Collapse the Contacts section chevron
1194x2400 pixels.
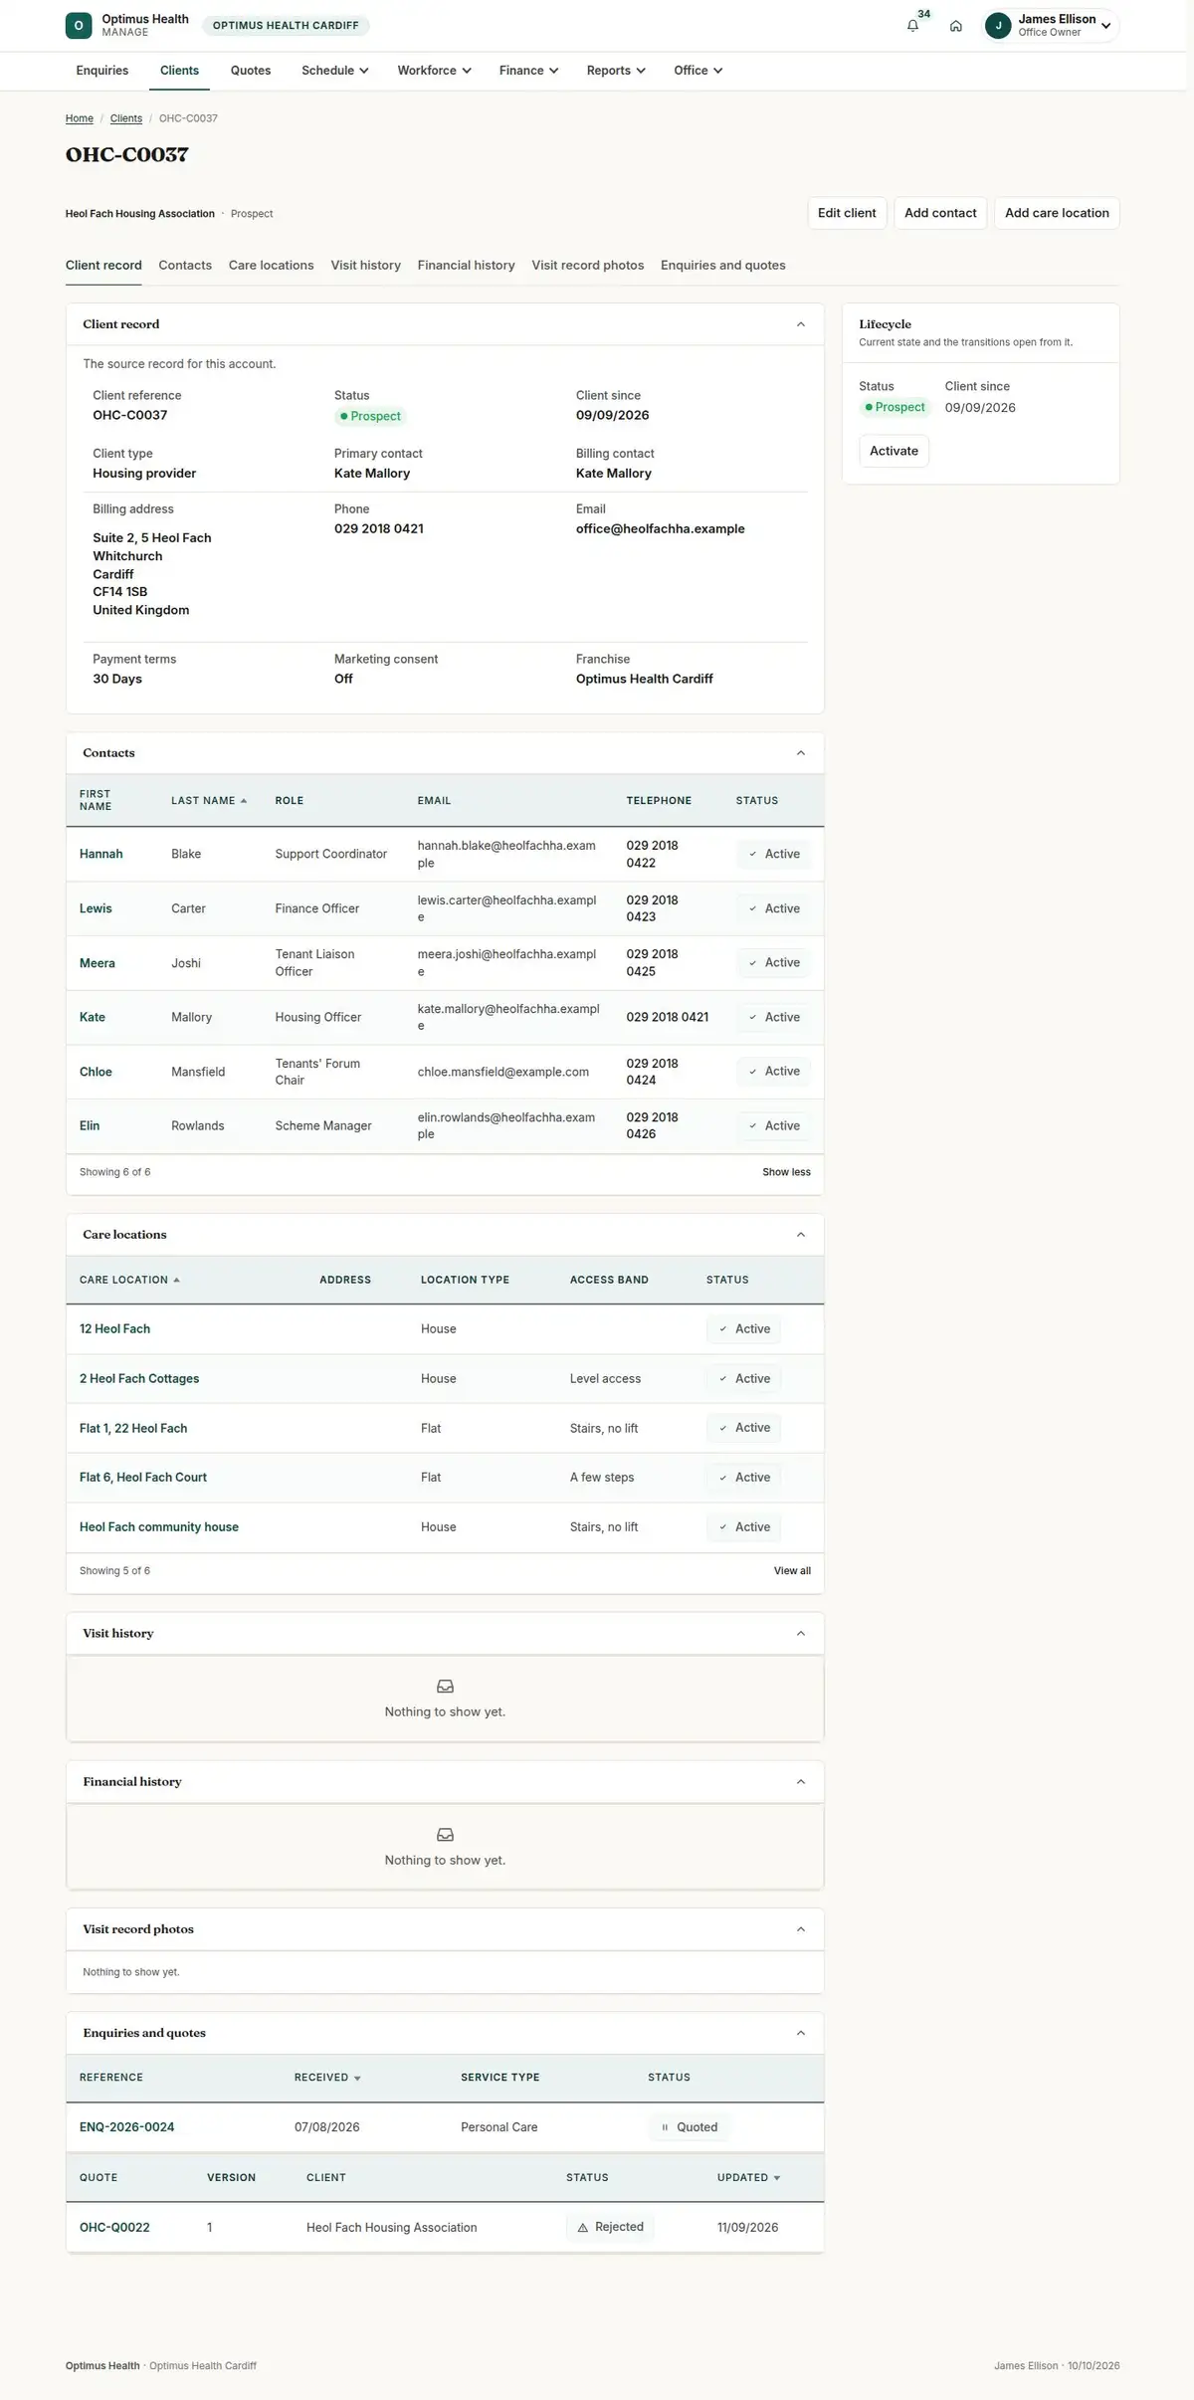(801, 753)
